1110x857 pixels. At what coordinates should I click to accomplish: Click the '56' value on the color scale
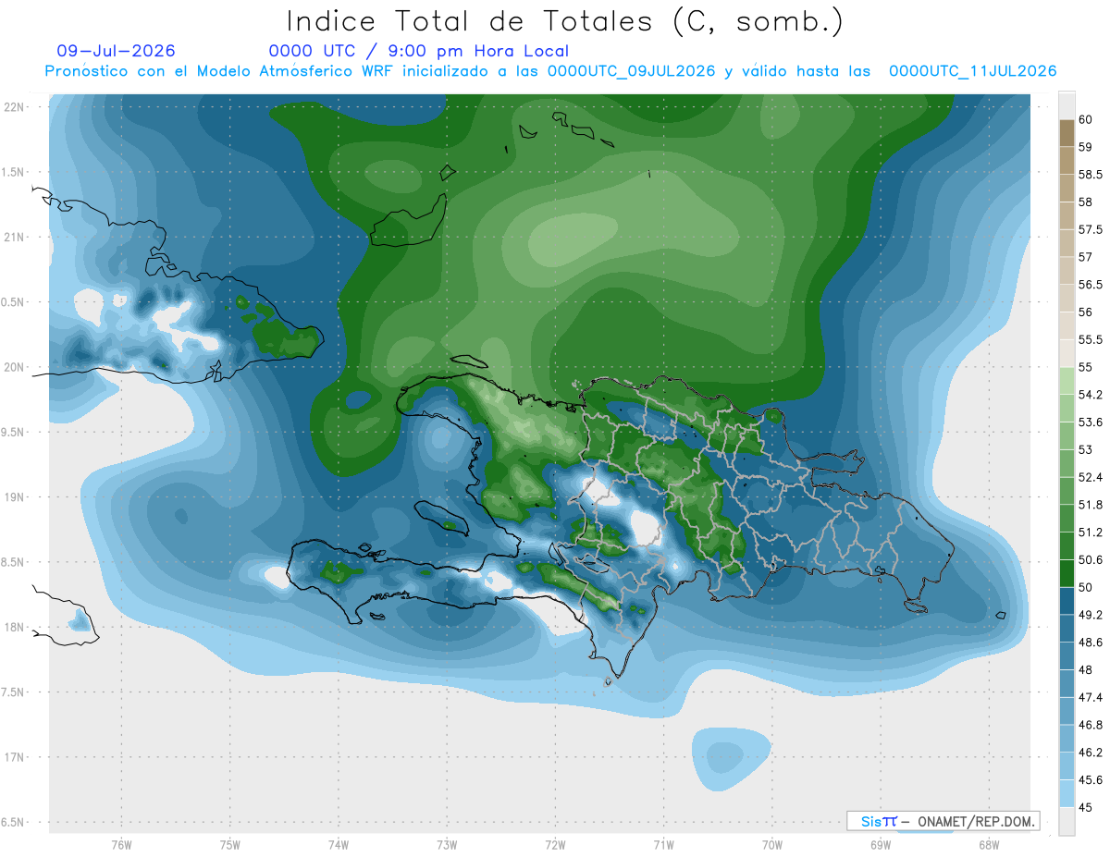point(1086,312)
